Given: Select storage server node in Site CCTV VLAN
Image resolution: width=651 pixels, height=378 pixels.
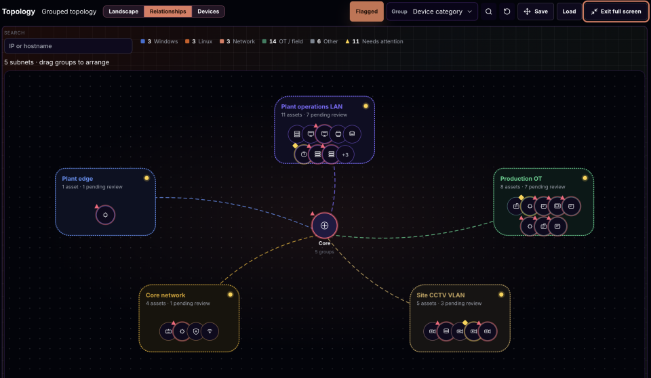Looking at the screenshot, I should click(446, 331).
